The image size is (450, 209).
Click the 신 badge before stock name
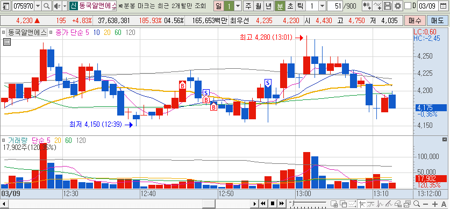coord(73,5)
